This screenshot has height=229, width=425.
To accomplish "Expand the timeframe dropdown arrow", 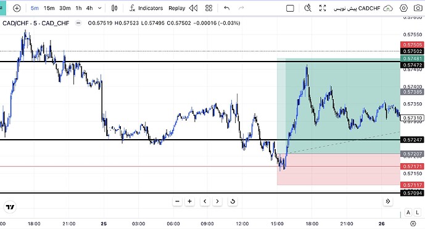I will point(100,8).
